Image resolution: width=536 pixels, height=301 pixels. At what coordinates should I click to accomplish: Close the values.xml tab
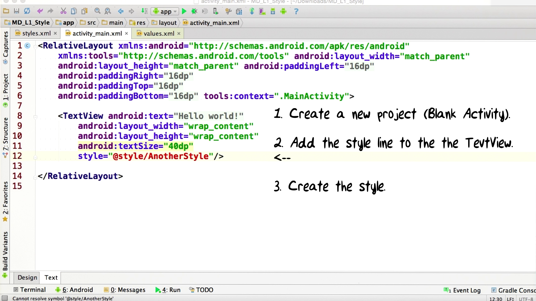(x=179, y=34)
